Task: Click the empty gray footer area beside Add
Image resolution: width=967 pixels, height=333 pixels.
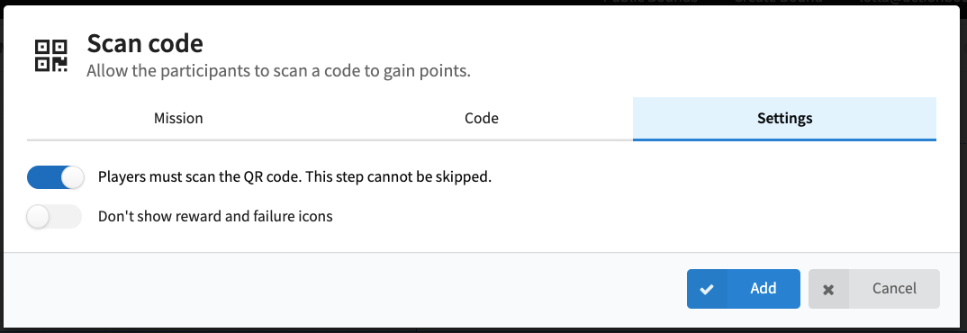Action: pos(346,289)
